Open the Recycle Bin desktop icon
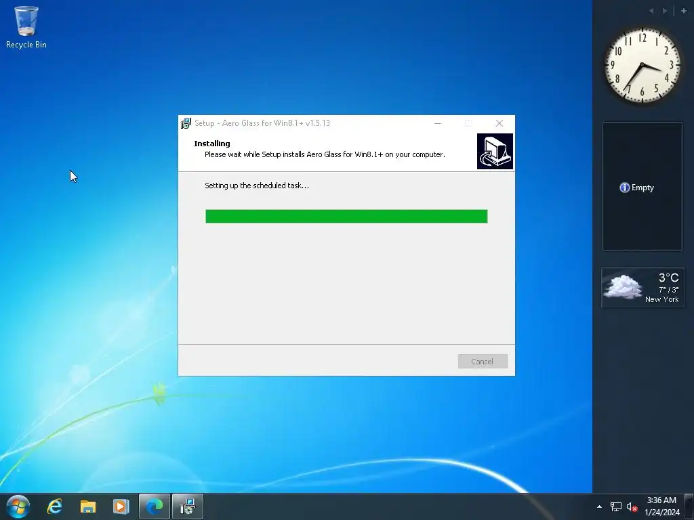This screenshot has width=694, height=520. pos(26,26)
